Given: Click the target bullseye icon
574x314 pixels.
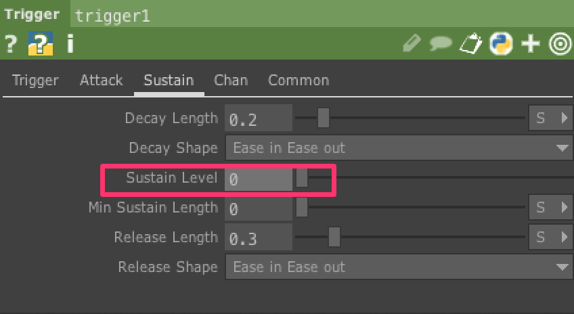Looking at the screenshot, I should tap(560, 45).
